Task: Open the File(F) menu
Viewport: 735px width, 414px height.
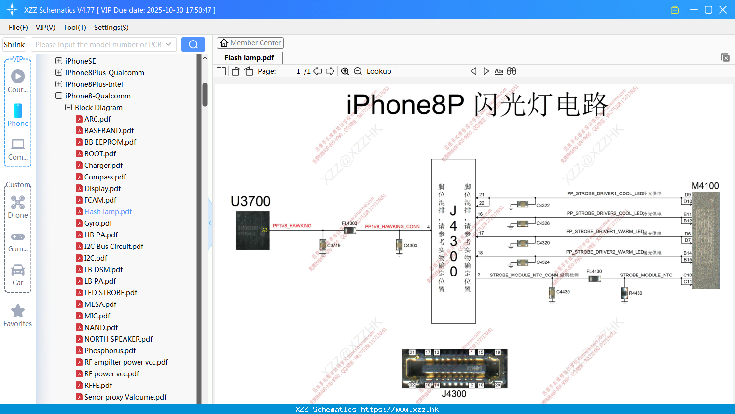Action: 18,28
